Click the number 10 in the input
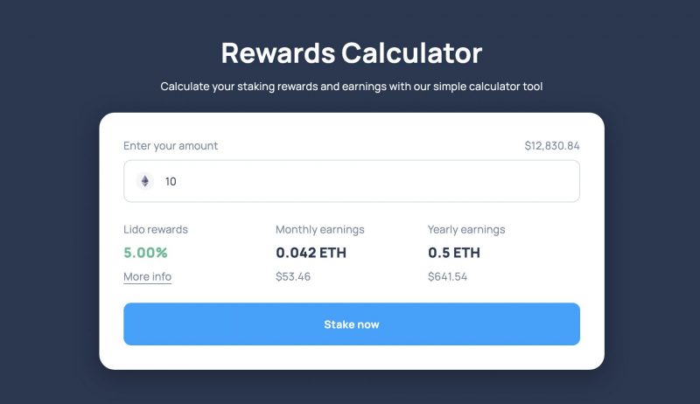 coord(171,182)
